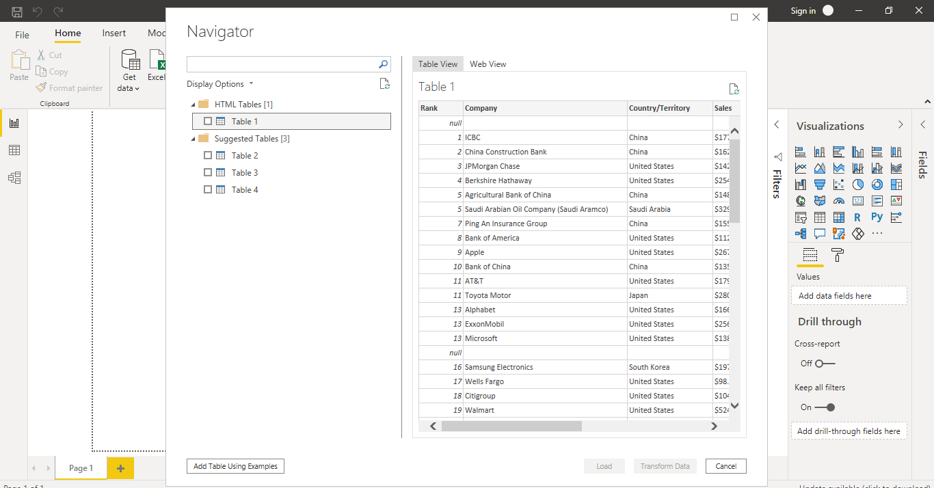Collapse the ribbon with the chevron

(927, 102)
